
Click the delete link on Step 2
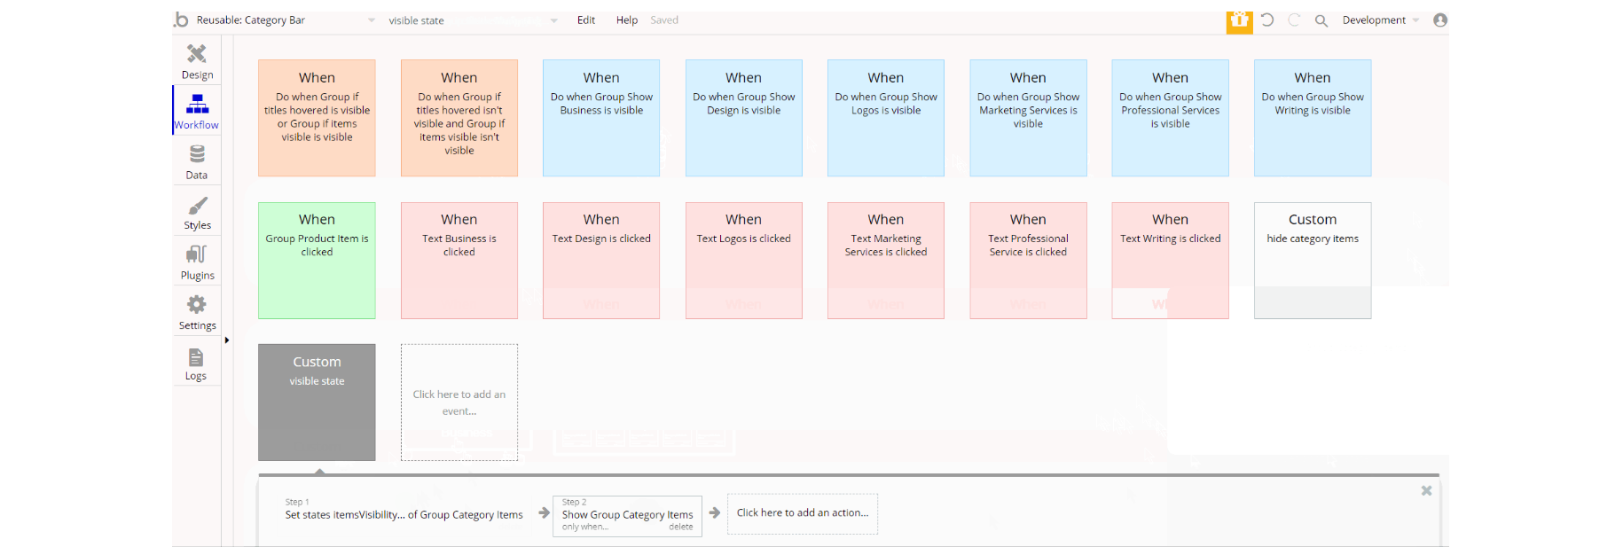(x=681, y=527)
